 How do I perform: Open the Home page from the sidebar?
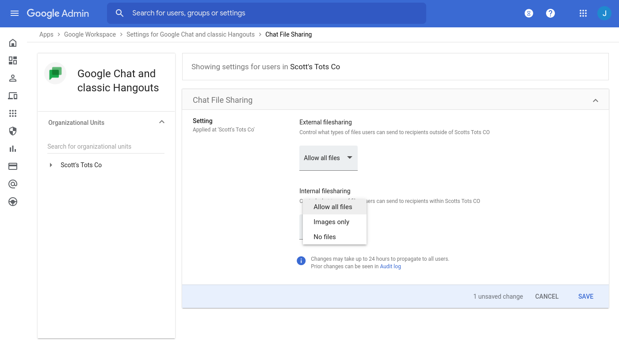(x=12, y=43)
